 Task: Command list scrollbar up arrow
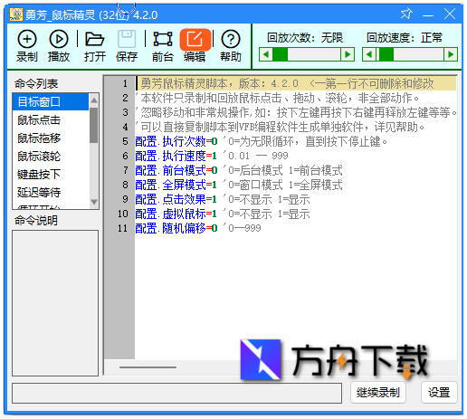[94, 100]
